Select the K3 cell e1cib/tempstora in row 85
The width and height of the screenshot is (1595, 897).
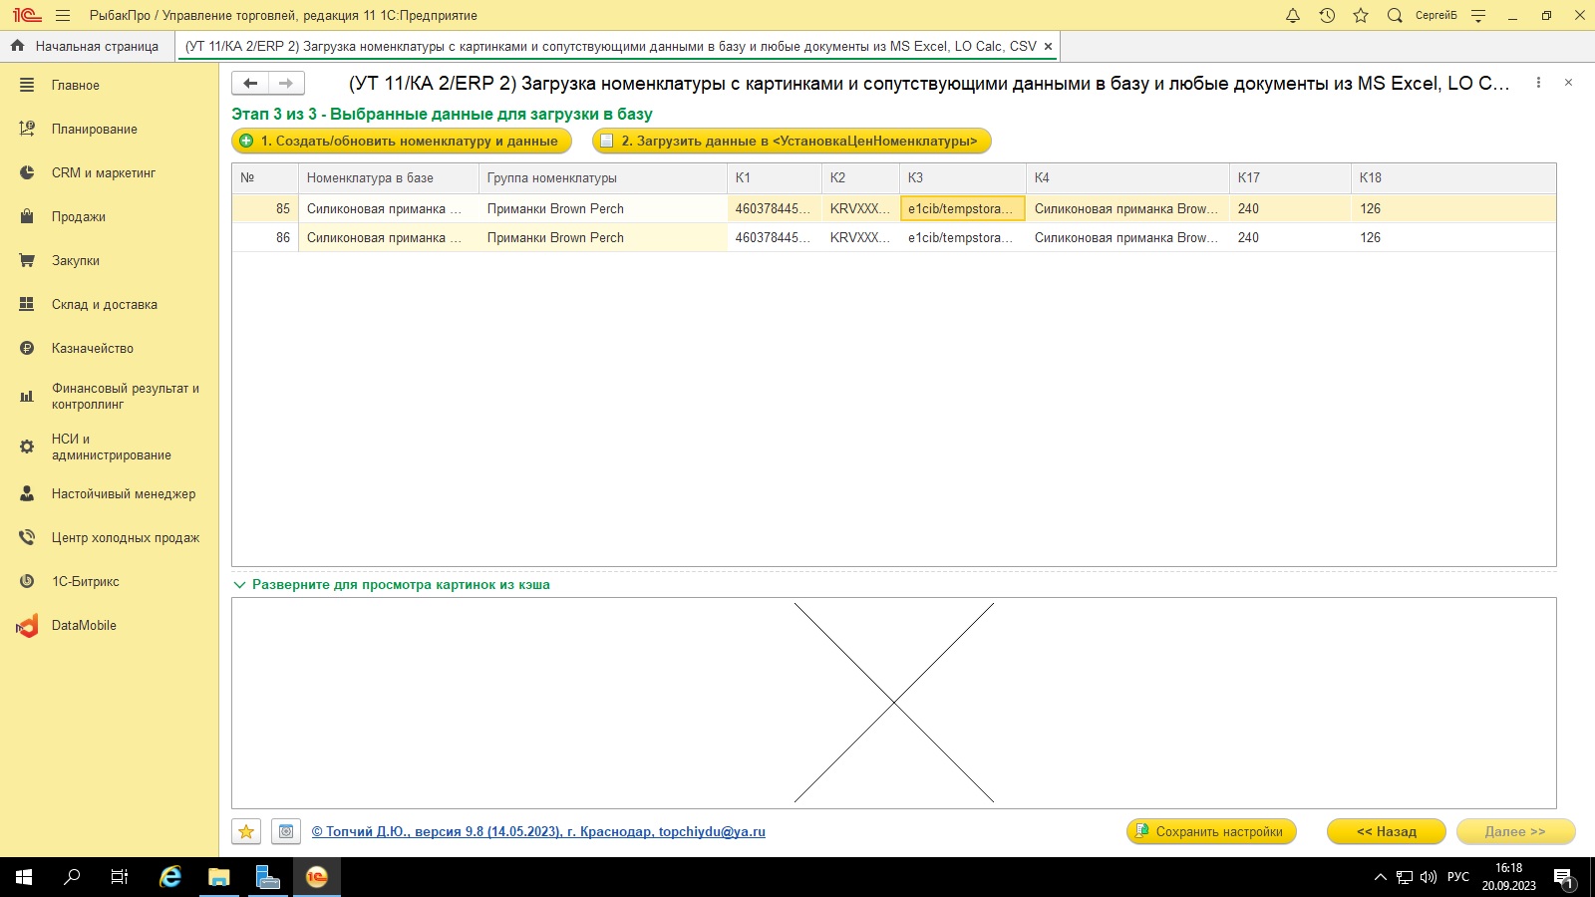tap(963, 208)
